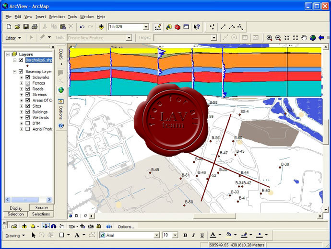The image size is (331, 249).
Task: Uncheck the Boreholes6.shp layer checkbox
Action: pos(21,60)
